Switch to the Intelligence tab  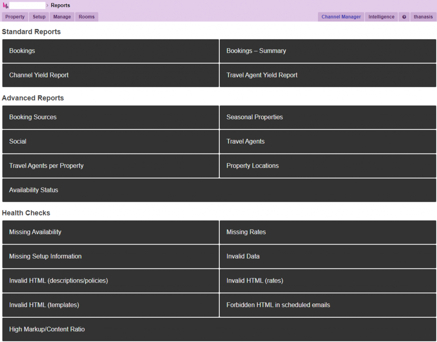[x=382, y=17]
